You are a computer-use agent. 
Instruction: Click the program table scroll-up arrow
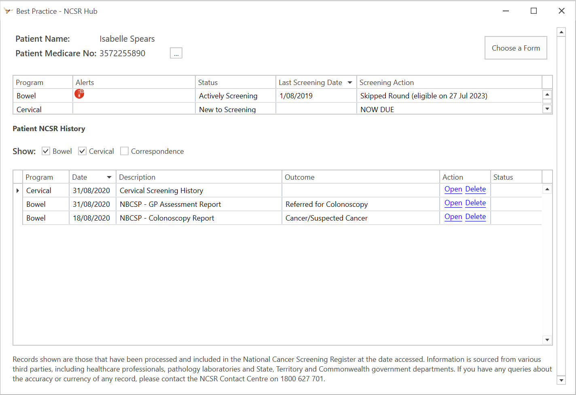click(547, 94)
